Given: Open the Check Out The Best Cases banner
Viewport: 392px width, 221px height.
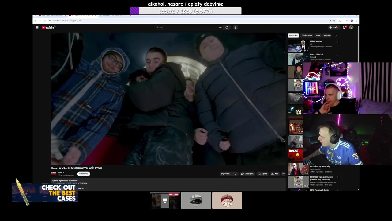Looking at the screenshot, I should point(45,193).
